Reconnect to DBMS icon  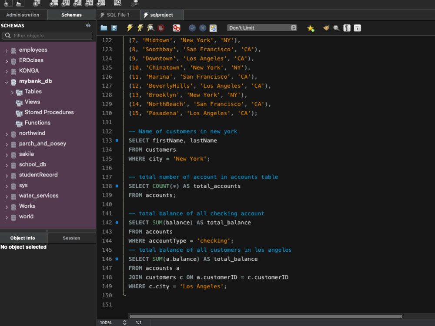pos(135,3)
